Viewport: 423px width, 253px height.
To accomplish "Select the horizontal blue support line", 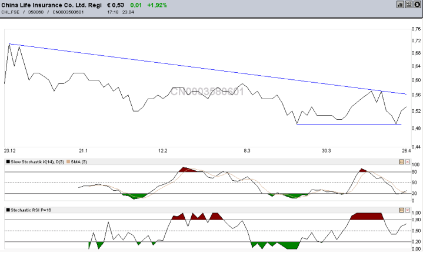I will tap(349, 124).
